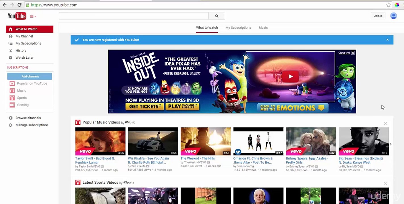
Task: Click the Gaming channel icon
Action: (x=12, y=105)
